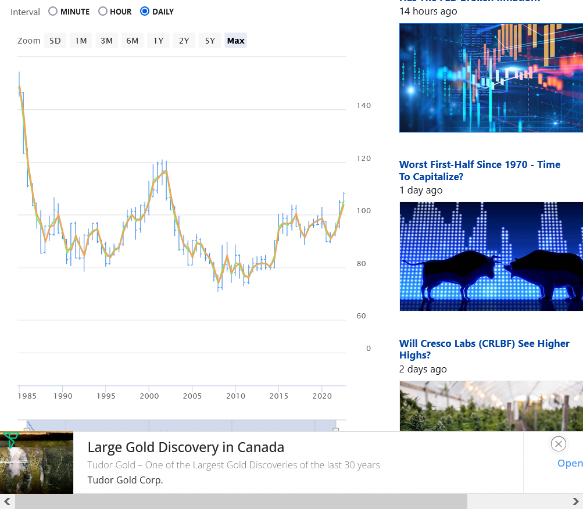
Task: Zoom chart to 5Y
Action: tap(210, 41)
